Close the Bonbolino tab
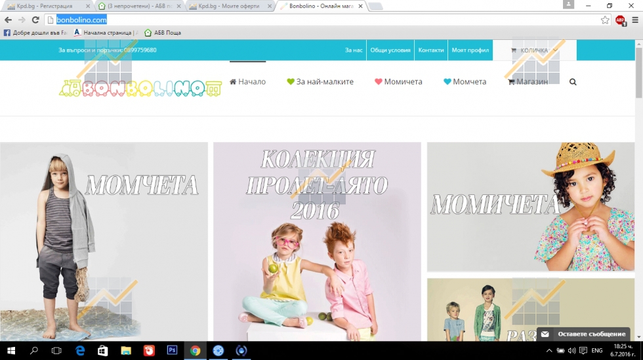643x360 pixels. 360,6
